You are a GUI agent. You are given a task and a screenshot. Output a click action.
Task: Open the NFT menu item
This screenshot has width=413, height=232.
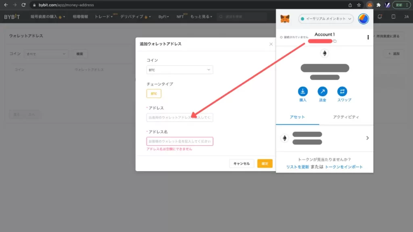click(180, 17)
